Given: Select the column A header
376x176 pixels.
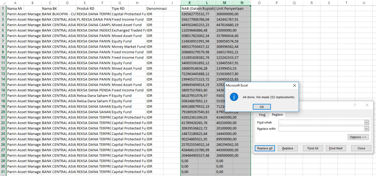Looking at the screenshot, I should click(15, 3).
